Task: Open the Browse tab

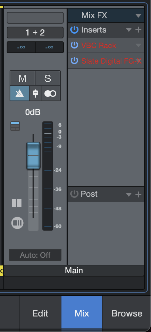Action: point(127,314)
